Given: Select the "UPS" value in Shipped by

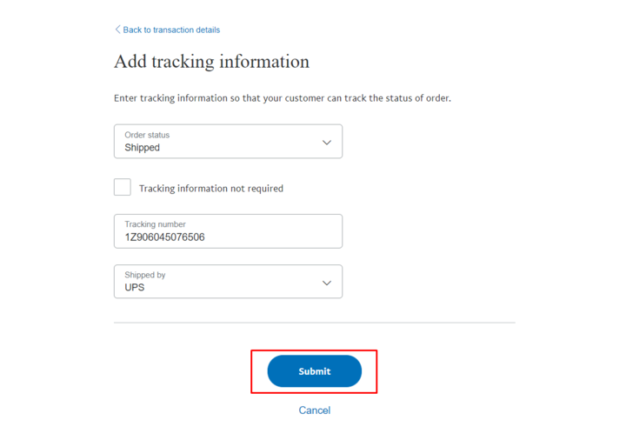Looking at the screenshot, I should (x=135, y=287).
